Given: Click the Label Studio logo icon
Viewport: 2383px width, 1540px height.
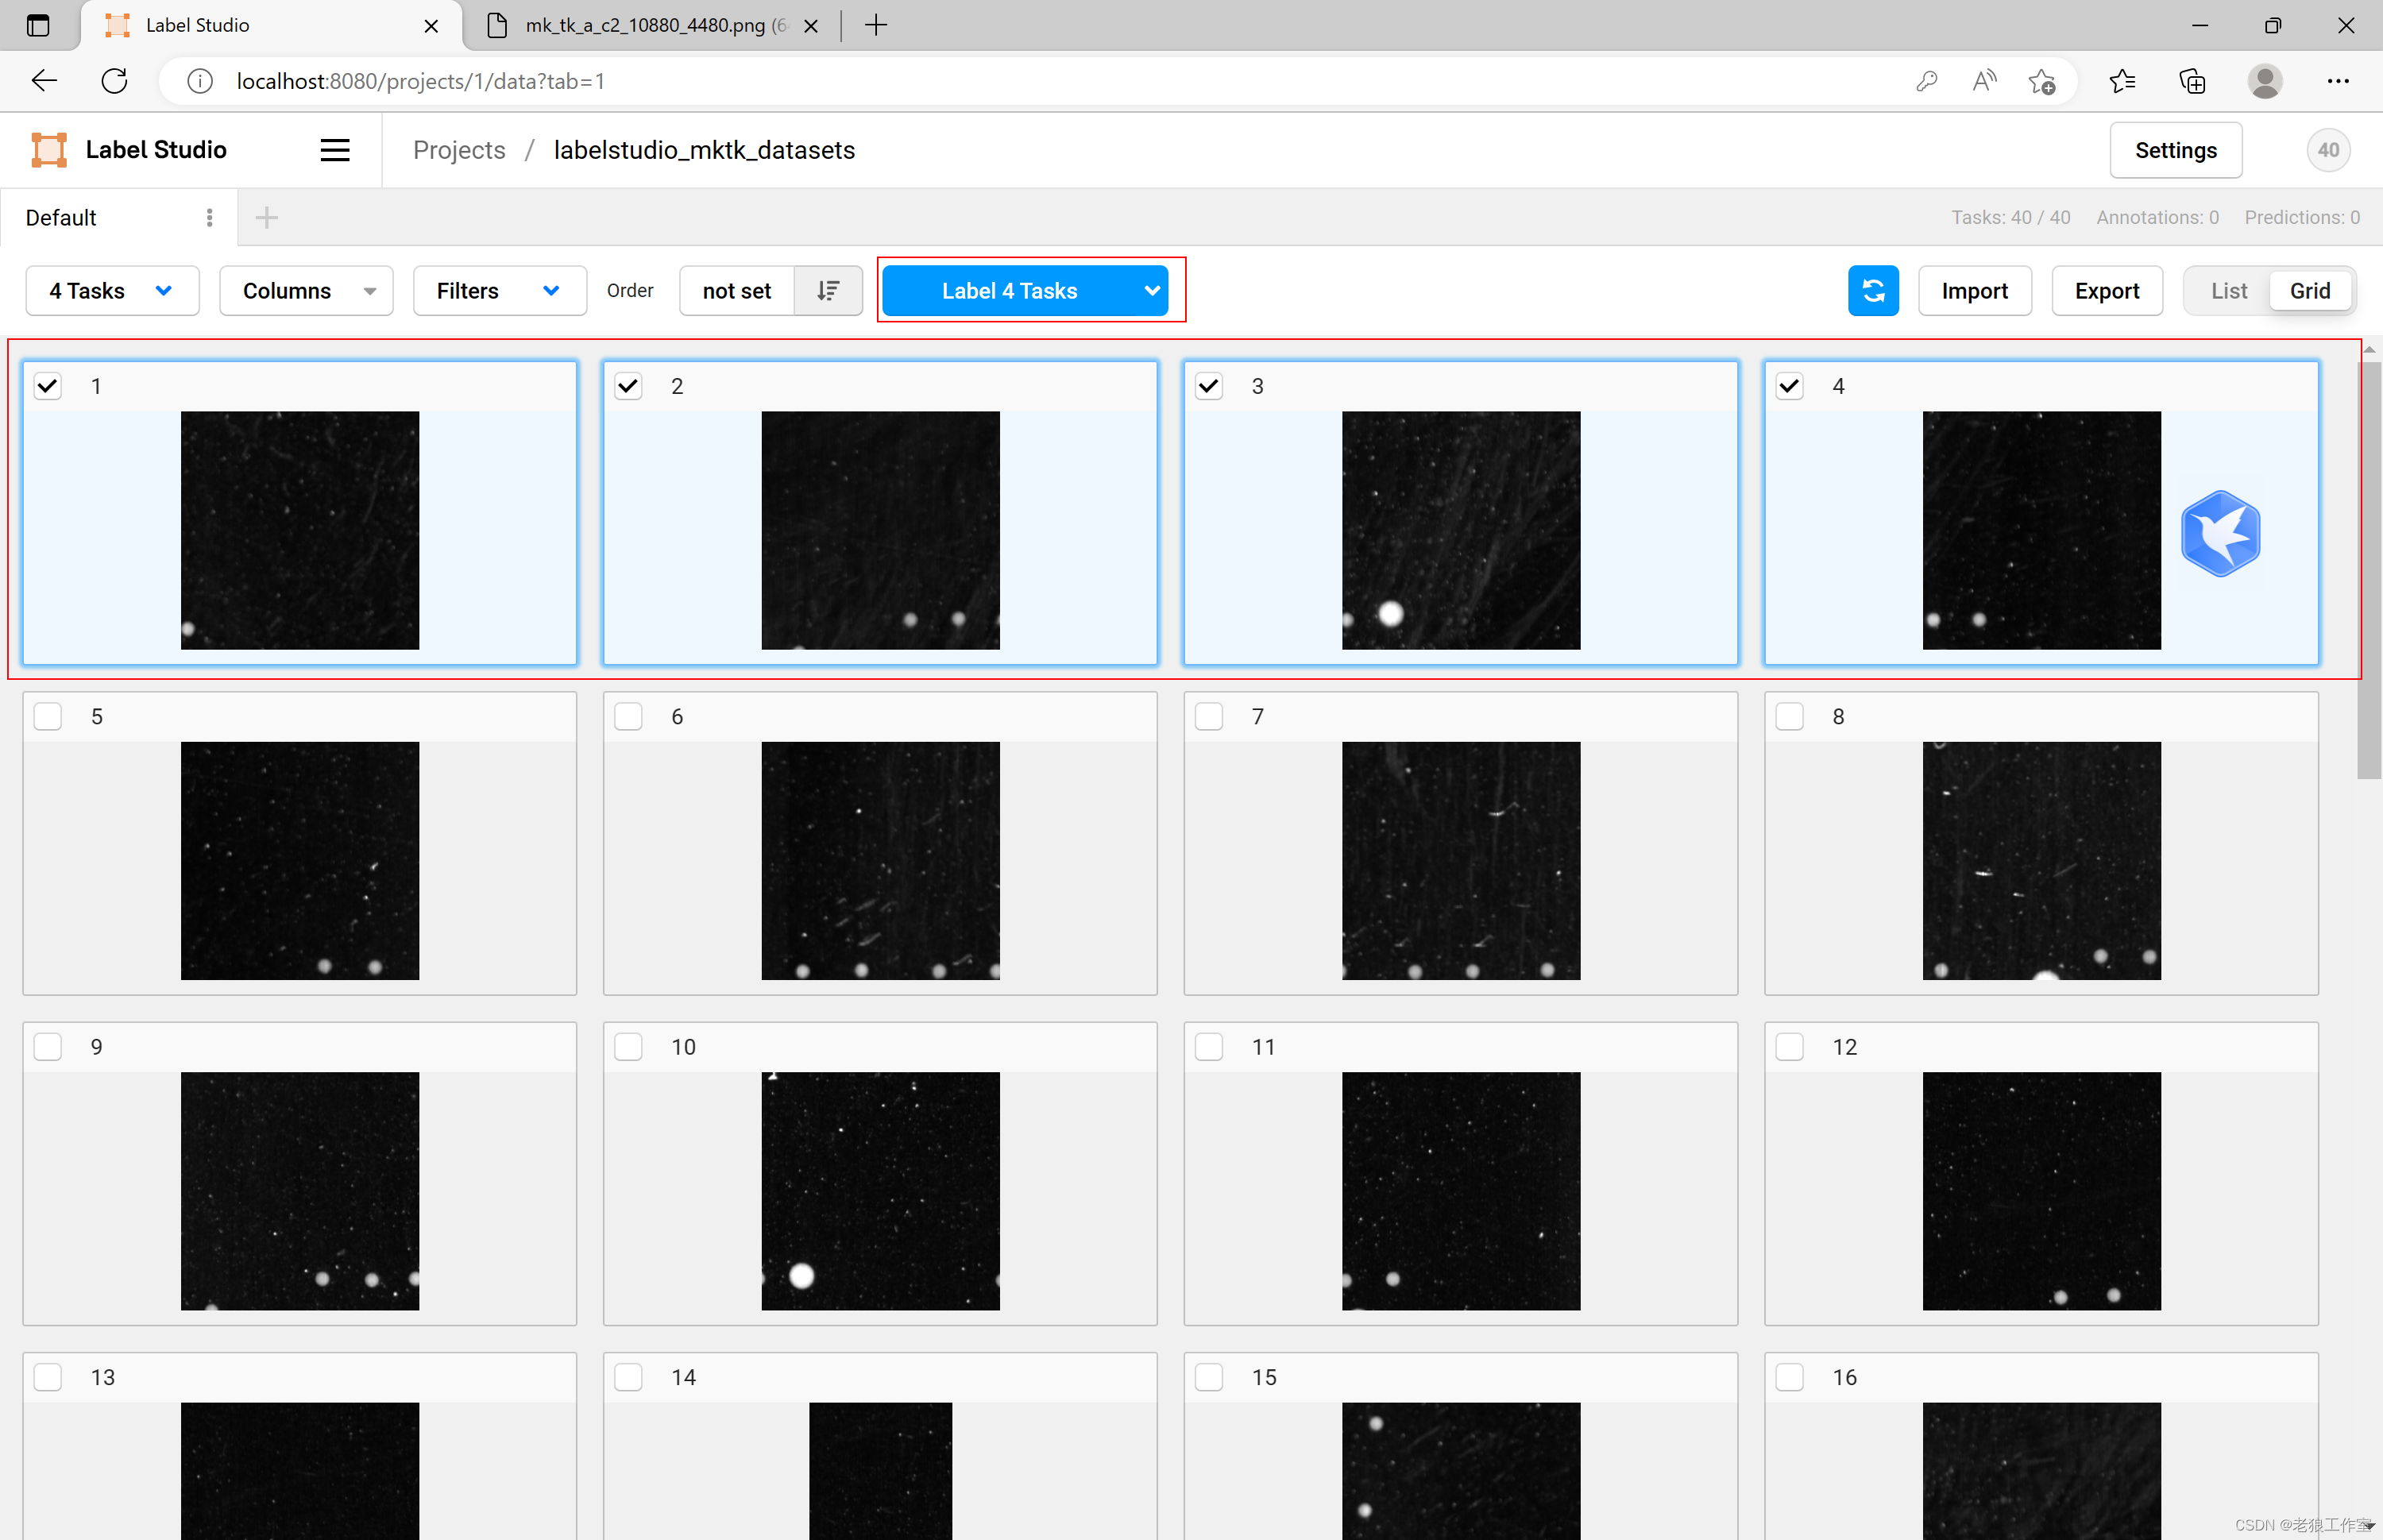Looking at the screenshot, I should coord(48,150).
